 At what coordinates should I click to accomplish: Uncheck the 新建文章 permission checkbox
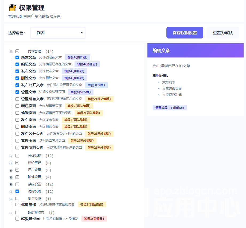click(x=17, y=57)
